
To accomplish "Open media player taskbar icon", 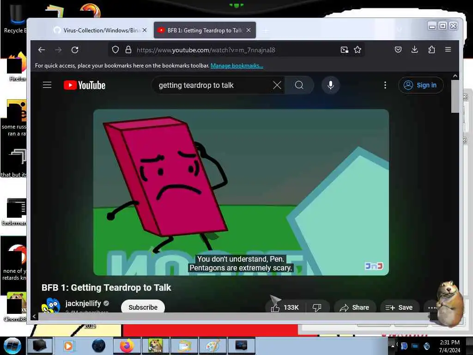I will click(69, 346).
